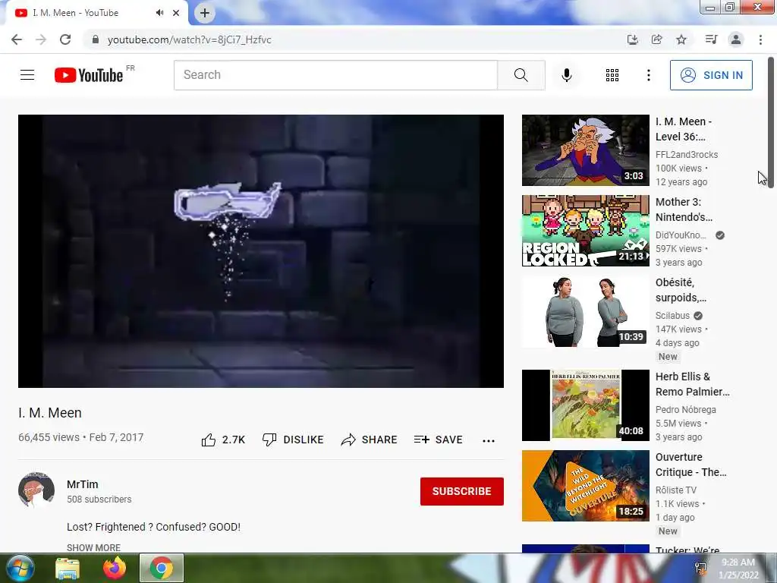Open the MrTim channel name link

(82, 484)
